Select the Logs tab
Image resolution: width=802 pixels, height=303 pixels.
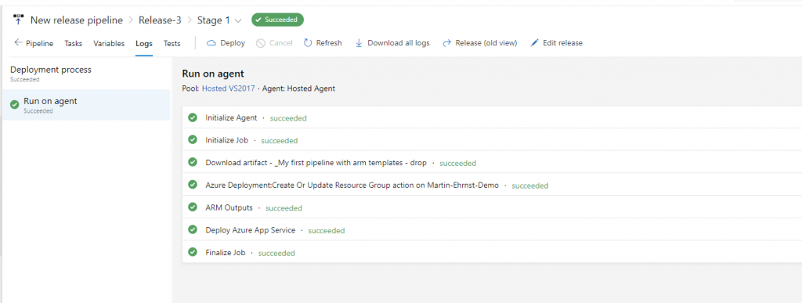(144, 43)
